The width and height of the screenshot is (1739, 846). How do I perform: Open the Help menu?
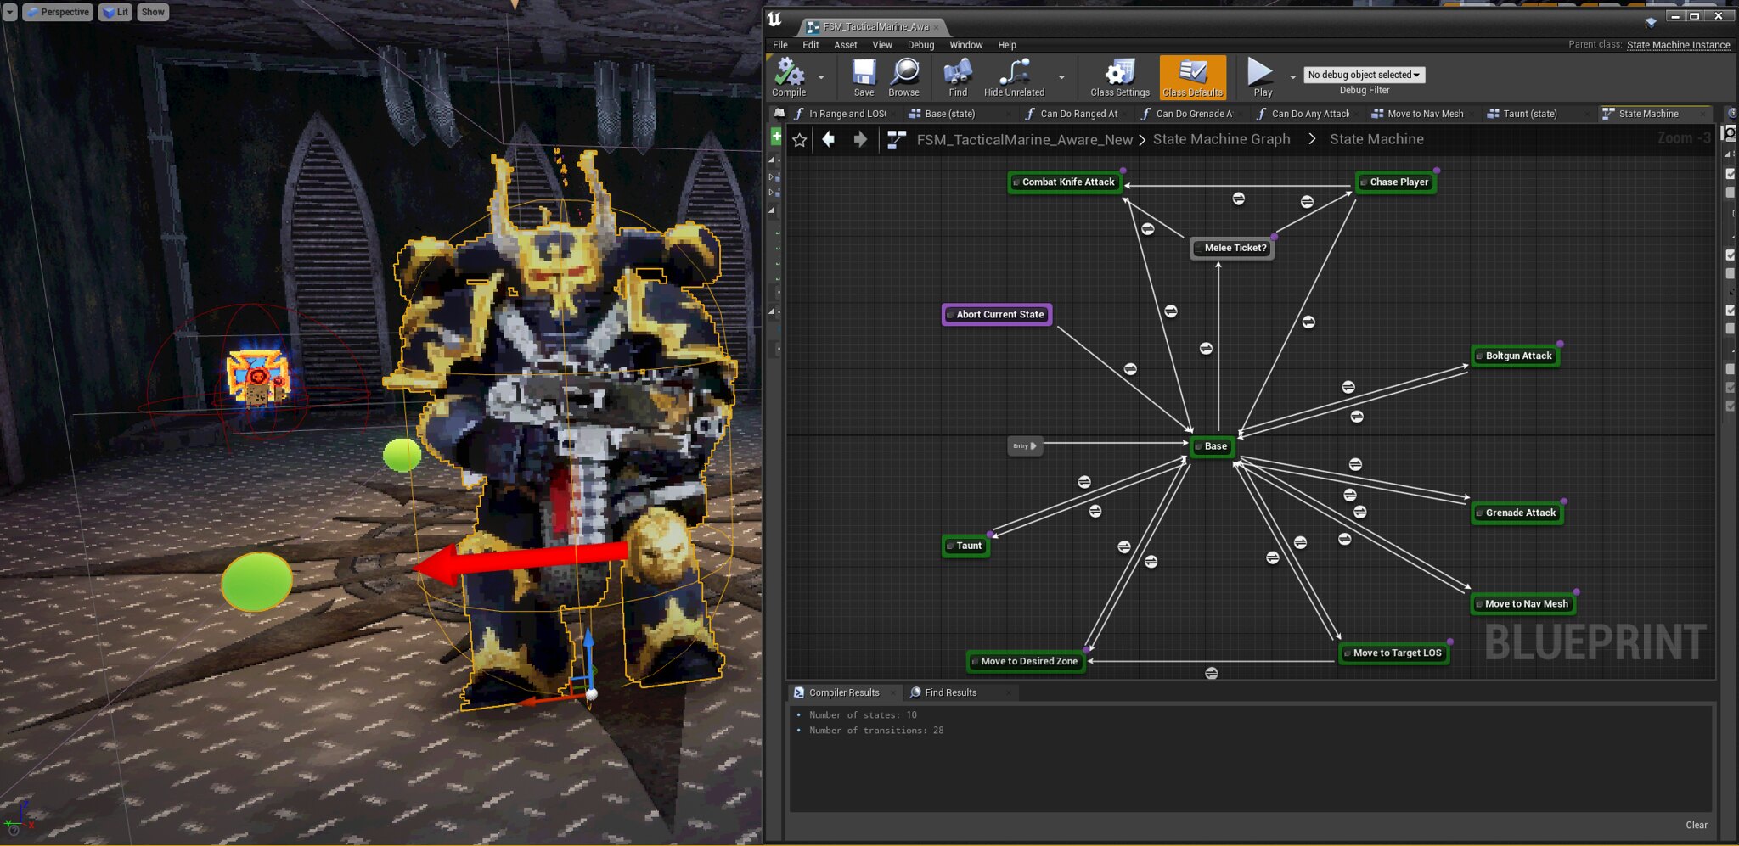click(x=1007, y=45)
